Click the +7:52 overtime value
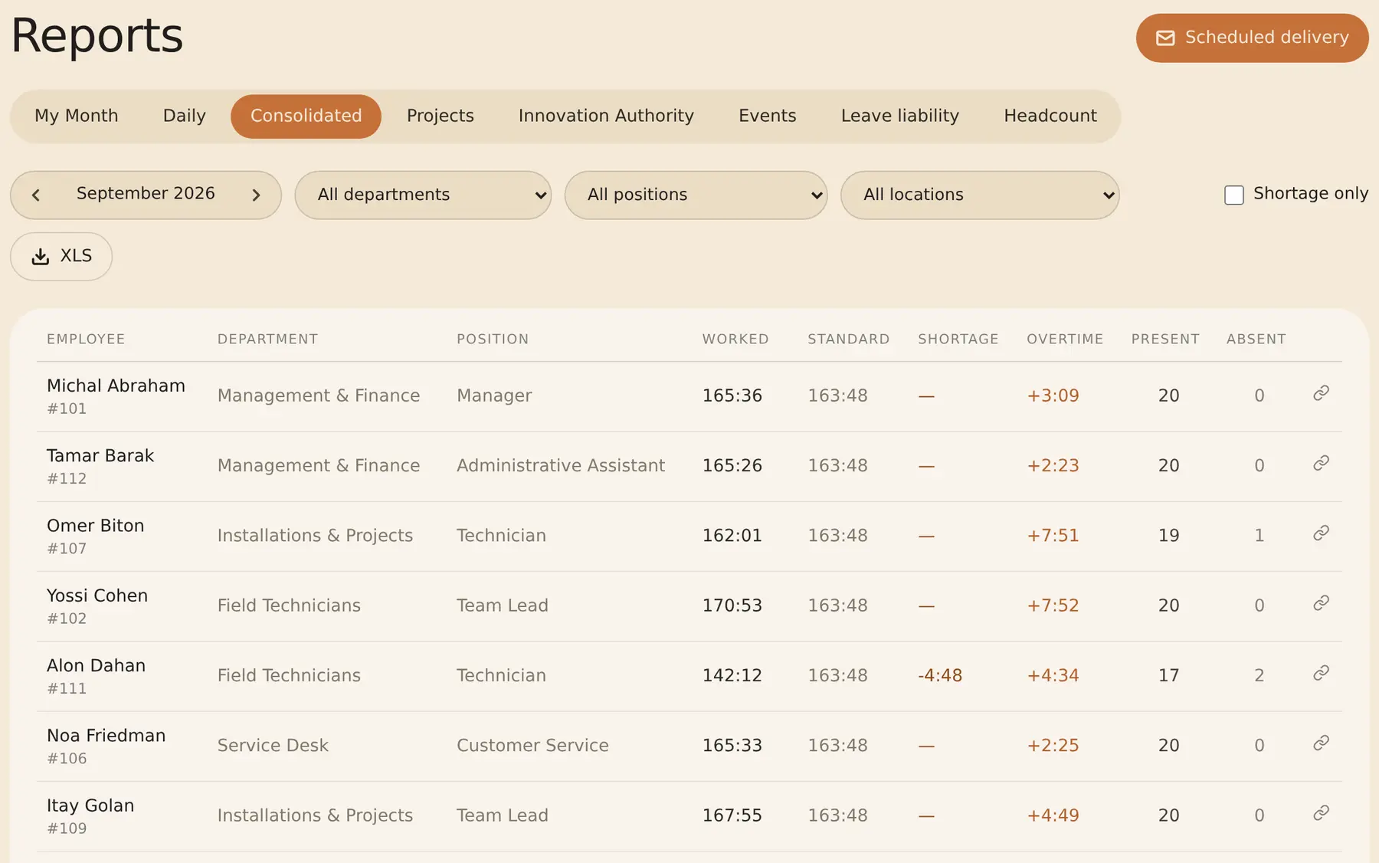The image size is (1379, 863). (x=1053, y=605)
